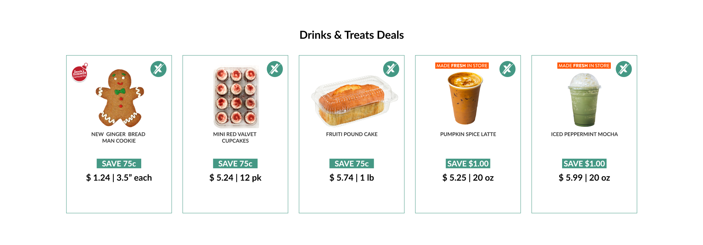Open the iced peppermint mocha cup image
Viewport: 703px width, 245px height.
tap(584, 100)
